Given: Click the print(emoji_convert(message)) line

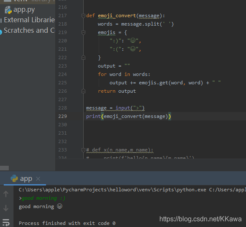Looking at the screenshot, I should point(128,116).
